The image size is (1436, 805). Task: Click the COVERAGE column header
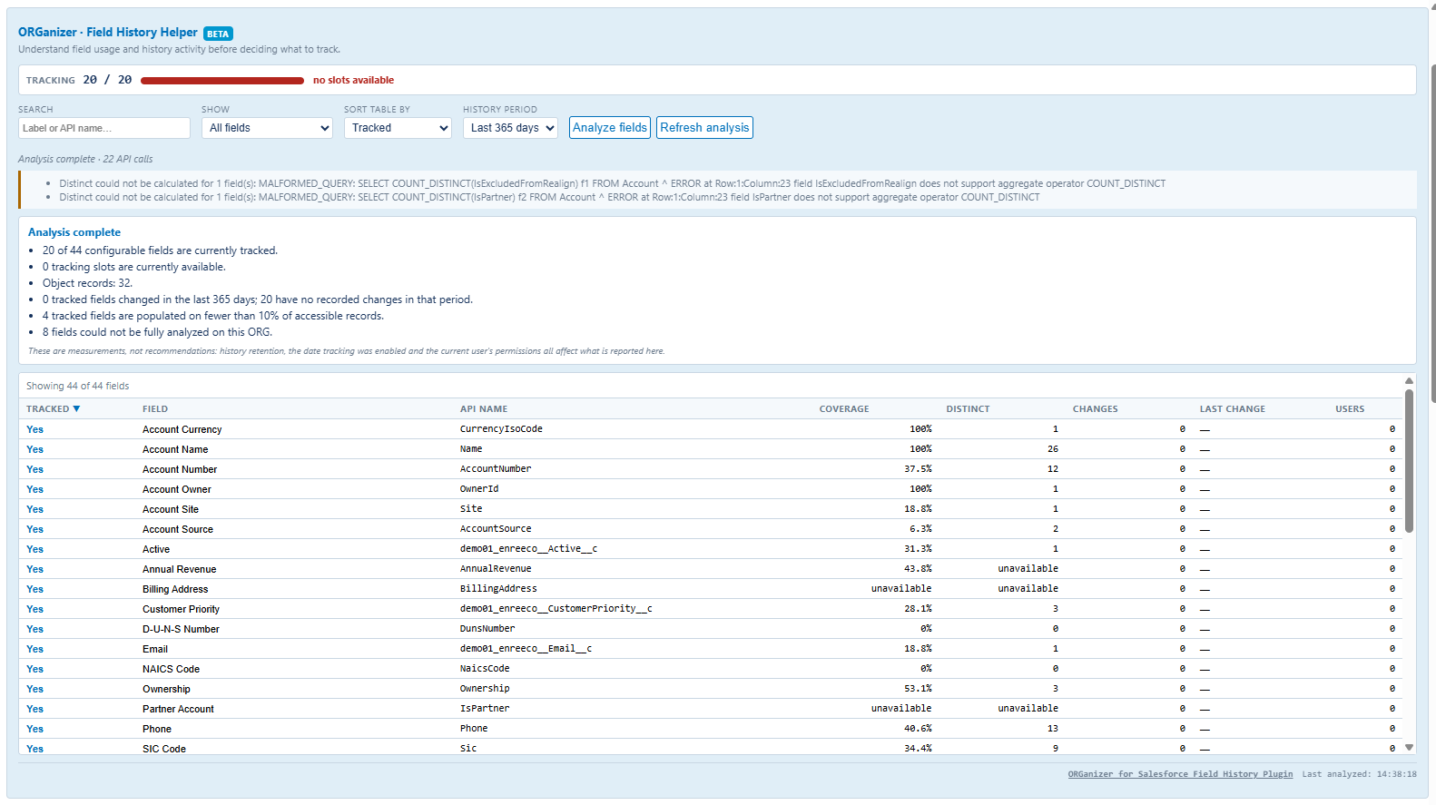pyautogui.click(x=844, y=409)
